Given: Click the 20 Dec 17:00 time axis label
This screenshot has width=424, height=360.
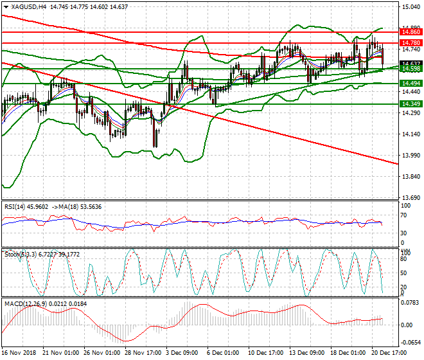Looking at the screenshot, I should click(x=389, y=353).
